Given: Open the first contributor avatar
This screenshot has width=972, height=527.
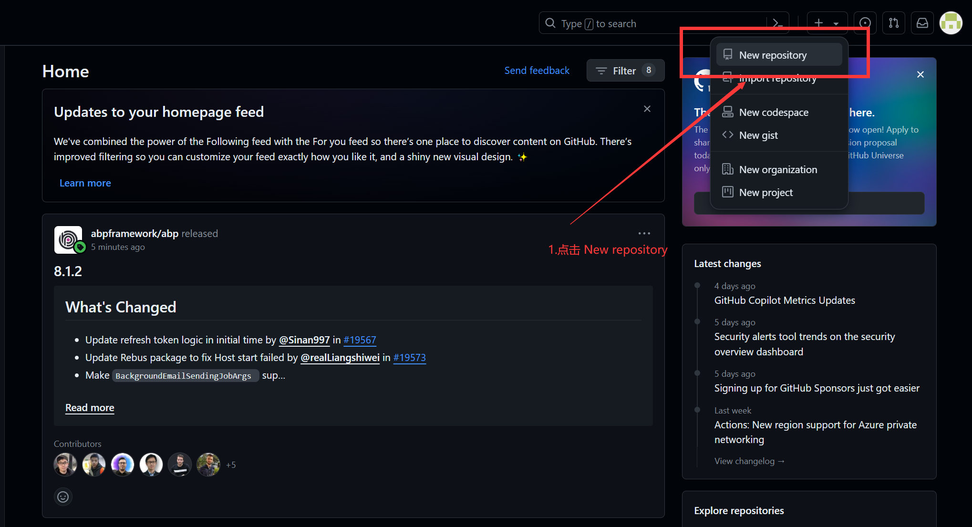Looking at the screenshot, I should (65, 465).
